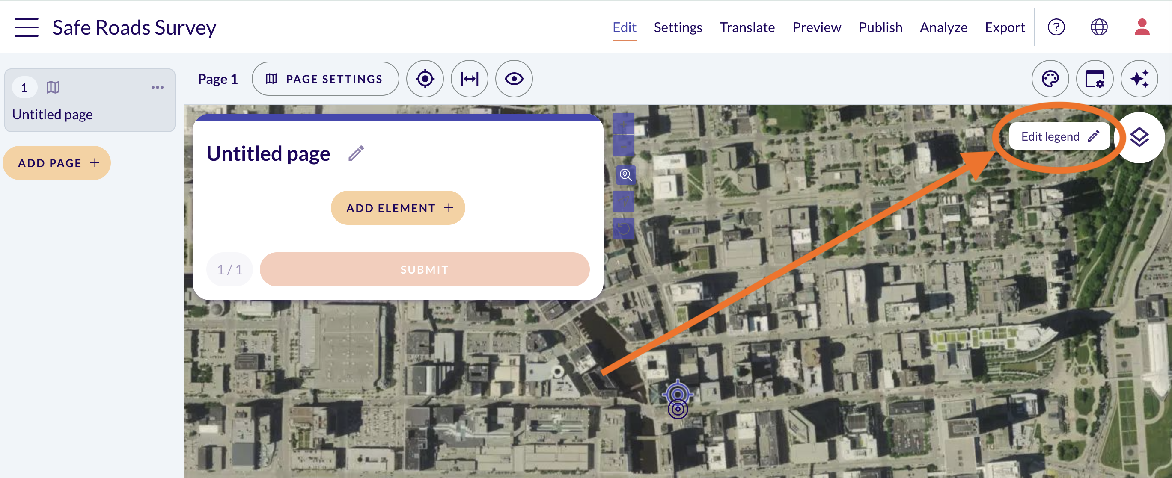Open the language globe icon
The width and height of the screenshot is (1172, 478).
[1099, 27]
